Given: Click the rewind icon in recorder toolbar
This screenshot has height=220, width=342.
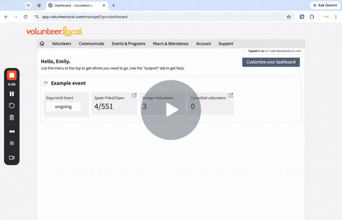Looking at the screenshot, I should point(12,131).
